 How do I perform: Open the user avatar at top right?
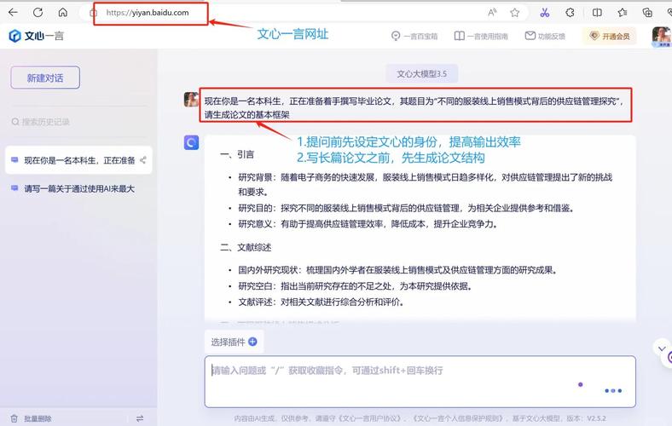pyautogui.click(x=661, y=37)
